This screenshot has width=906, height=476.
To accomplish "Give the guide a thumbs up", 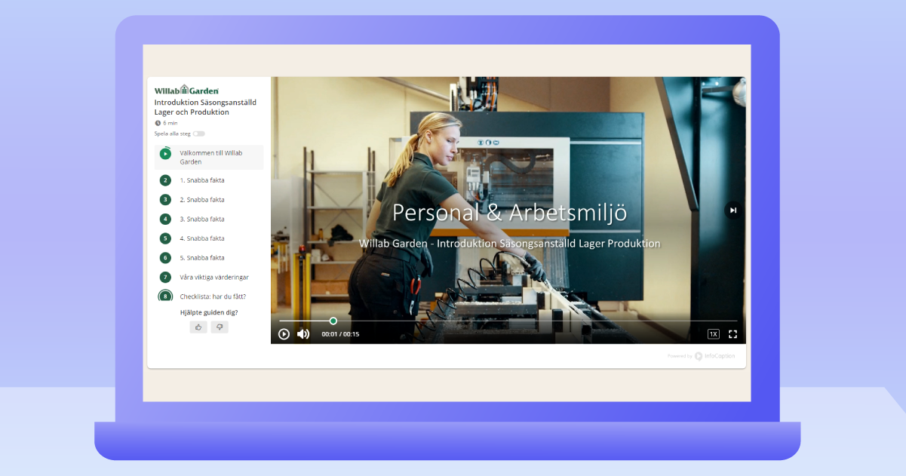I will click(x=198, y=327).
